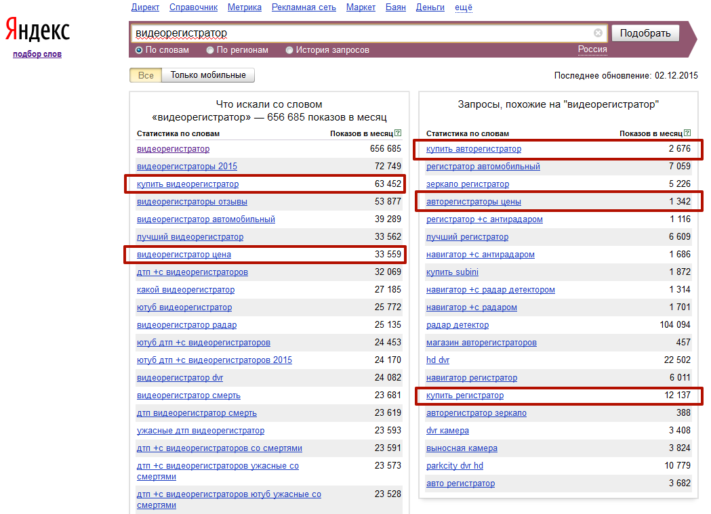Image resolution: width=711 pixels, height=514 pixels.
Task: Select the 'По регионам' radio button
Action: [x=210, y=50]
